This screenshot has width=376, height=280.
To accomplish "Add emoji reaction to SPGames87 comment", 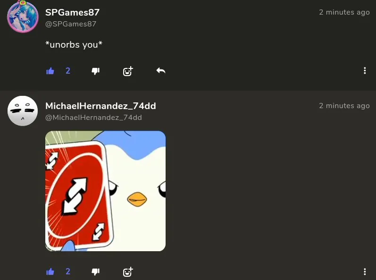I will coord(128,71).
